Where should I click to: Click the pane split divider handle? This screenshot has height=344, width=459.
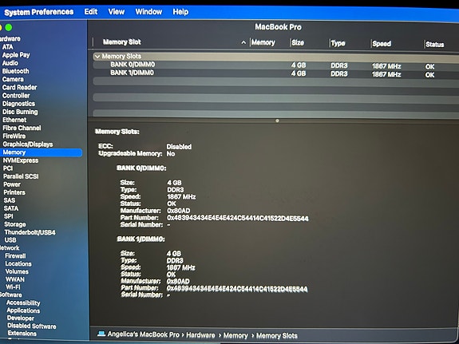point(277,121)
